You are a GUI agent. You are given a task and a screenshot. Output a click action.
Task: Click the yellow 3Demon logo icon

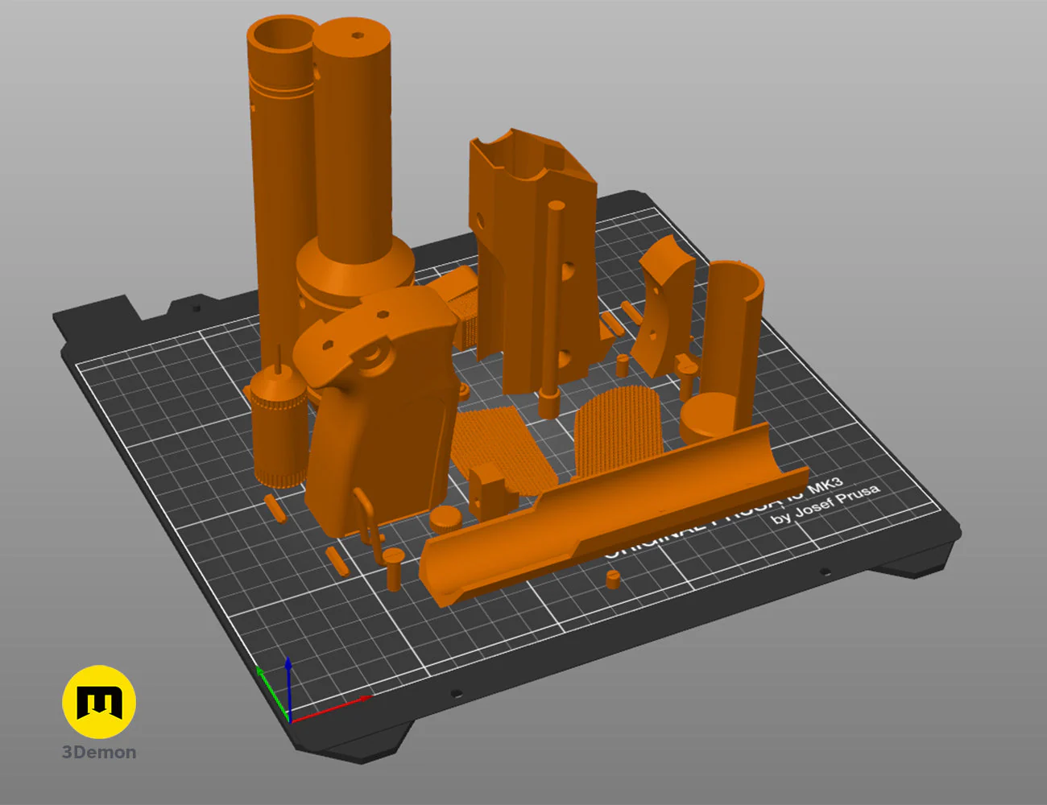coord(99,702)
